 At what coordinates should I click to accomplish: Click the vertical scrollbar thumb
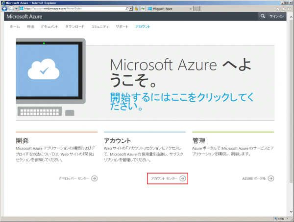coord(291,101)
